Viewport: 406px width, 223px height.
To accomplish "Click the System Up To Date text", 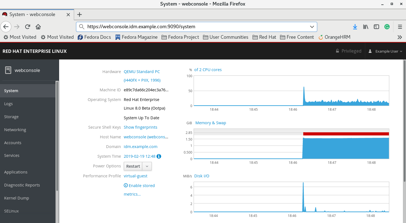I will (x=142, y=118).
